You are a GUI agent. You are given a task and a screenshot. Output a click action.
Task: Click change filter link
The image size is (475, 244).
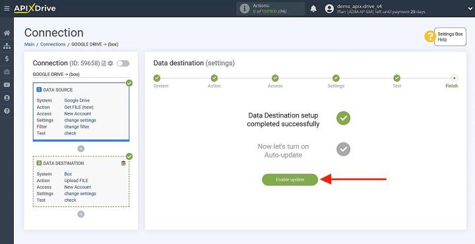pyautogui.click(x=77, y=127)
